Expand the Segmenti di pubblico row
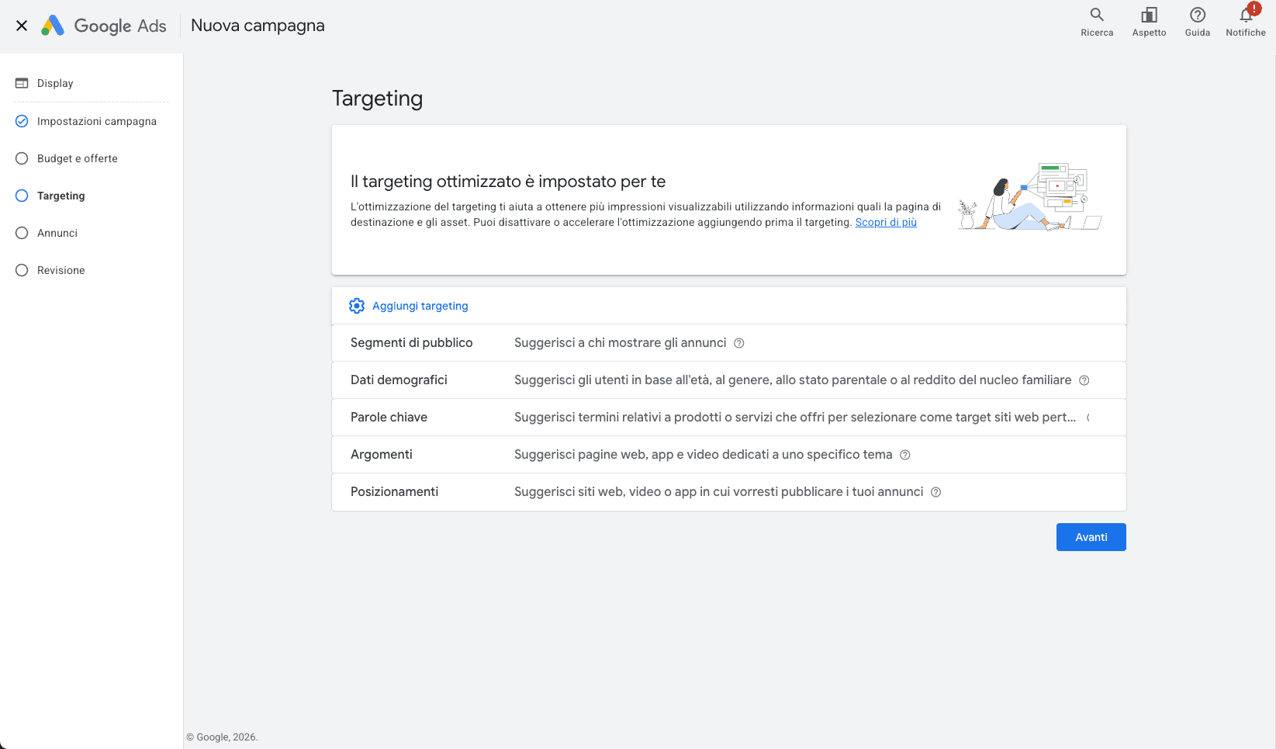The height and width of the screenshot is (749, 1276). [729, 343]
